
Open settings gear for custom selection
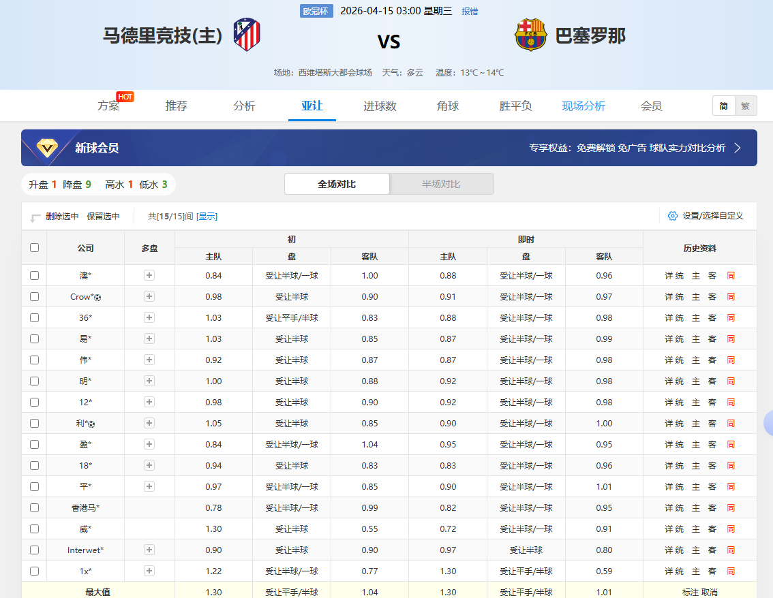click(x=673, y=216)
